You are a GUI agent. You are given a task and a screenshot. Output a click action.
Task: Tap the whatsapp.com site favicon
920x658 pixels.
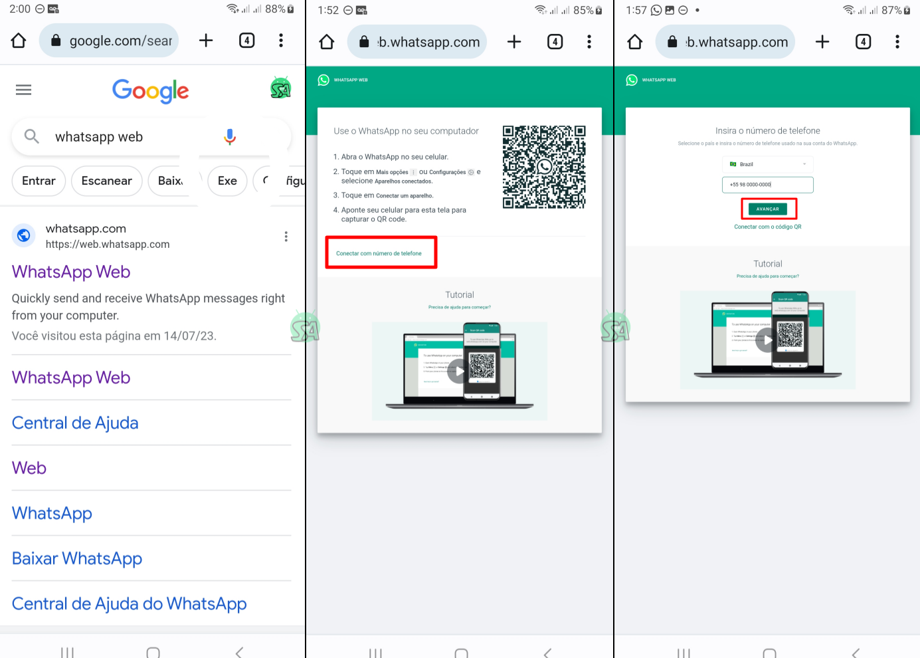click(x=24, y=235)
